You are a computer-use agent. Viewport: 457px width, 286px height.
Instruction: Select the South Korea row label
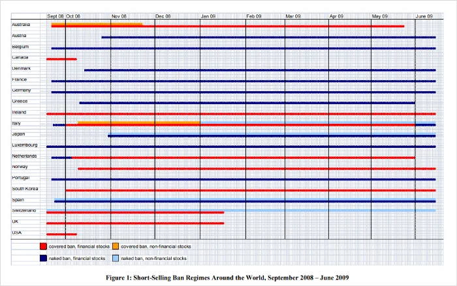25,189
